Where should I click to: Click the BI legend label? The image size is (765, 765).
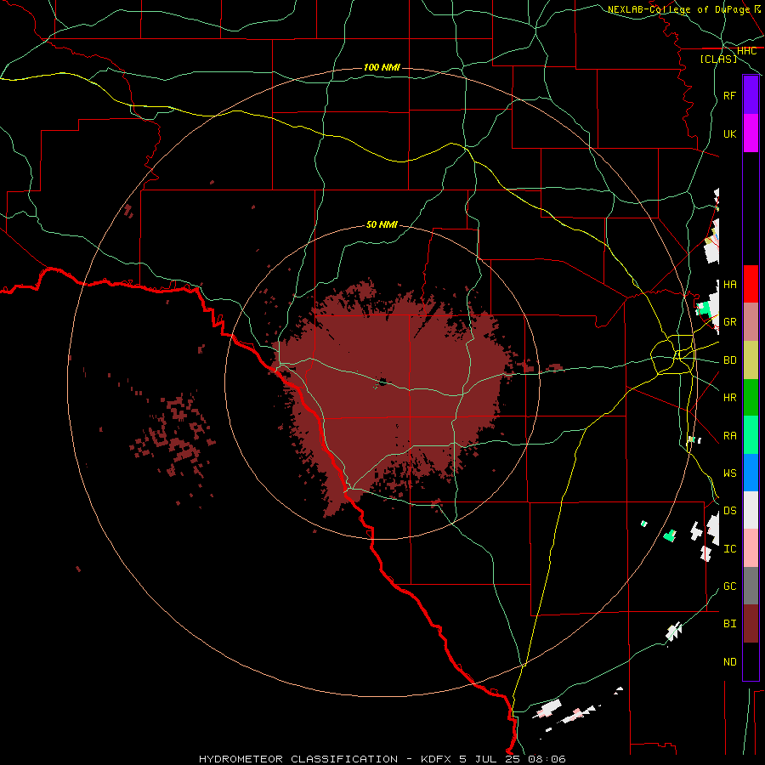tap(729, 624)
